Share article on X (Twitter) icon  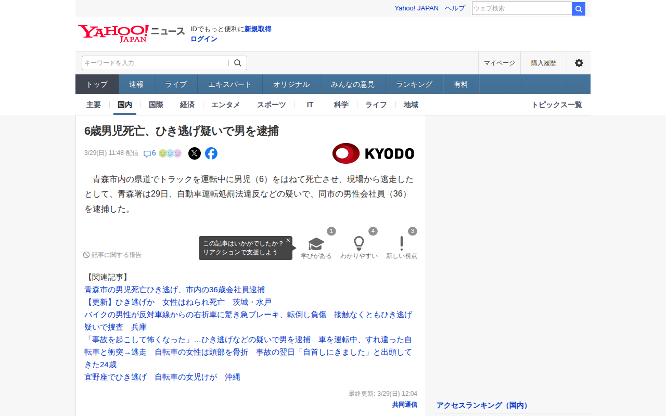tap(195, 153)
